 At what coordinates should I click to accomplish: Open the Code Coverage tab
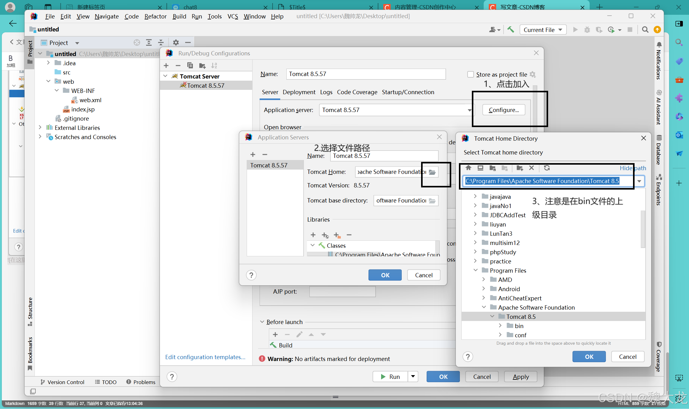[x=357, y=92]
